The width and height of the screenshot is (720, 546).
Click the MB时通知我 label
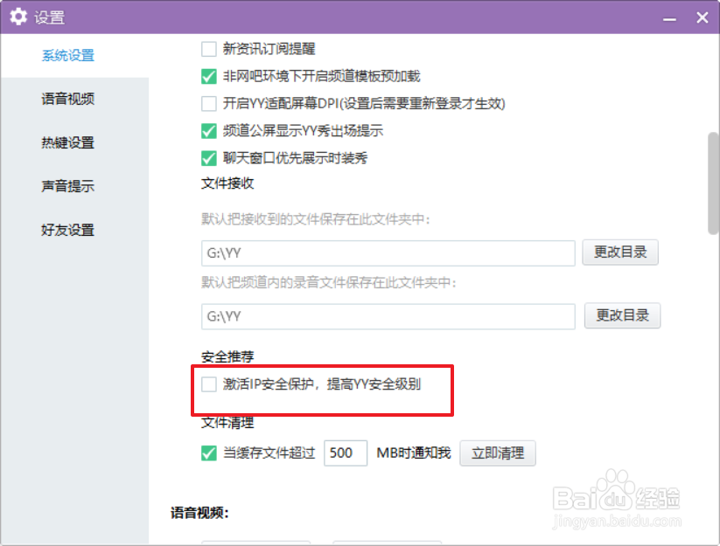(x=414, y=453)
